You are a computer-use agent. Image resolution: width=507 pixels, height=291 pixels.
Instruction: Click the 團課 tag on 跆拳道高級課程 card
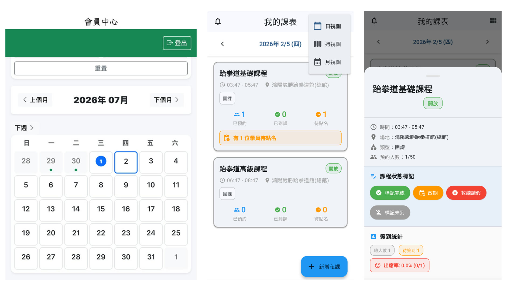pyautogui.click(x=227, y=194)
